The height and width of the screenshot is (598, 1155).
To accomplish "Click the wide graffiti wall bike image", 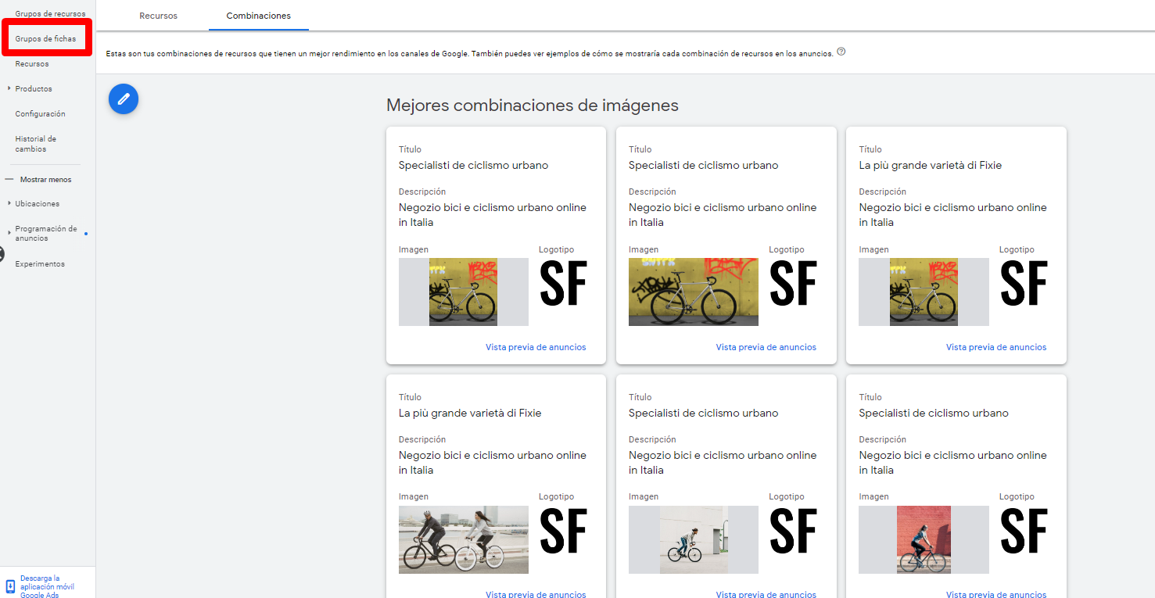I will click(x=694, y=292).
